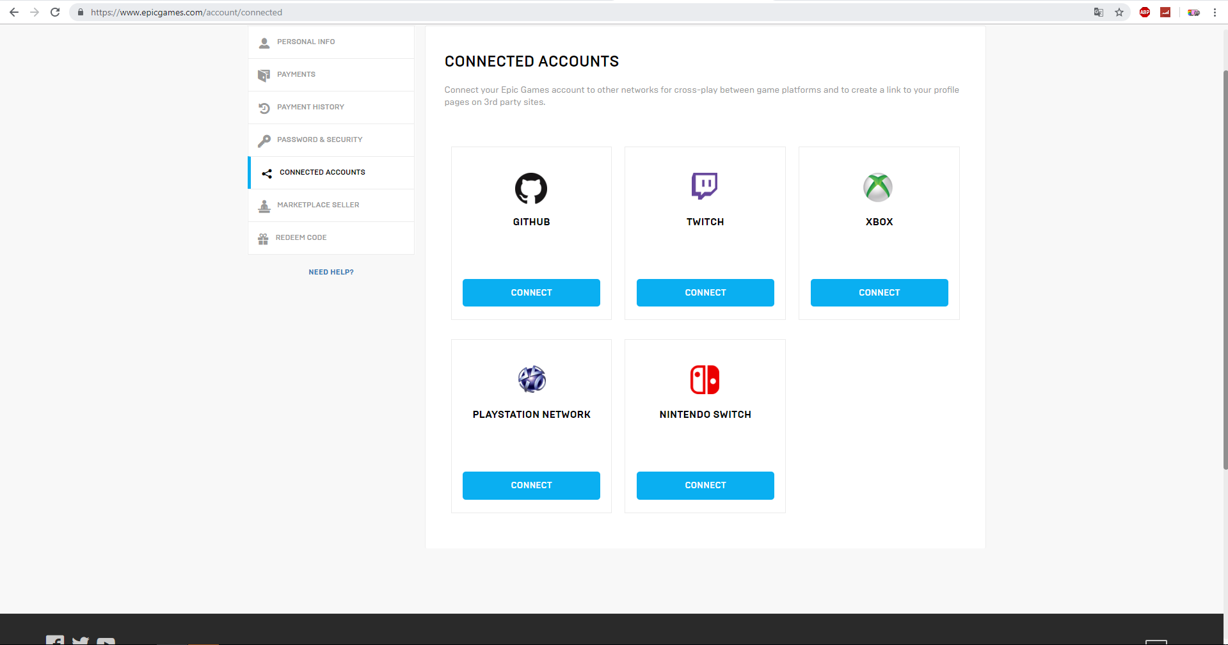Click the wallet icon beside Payments

click(264, 76)
